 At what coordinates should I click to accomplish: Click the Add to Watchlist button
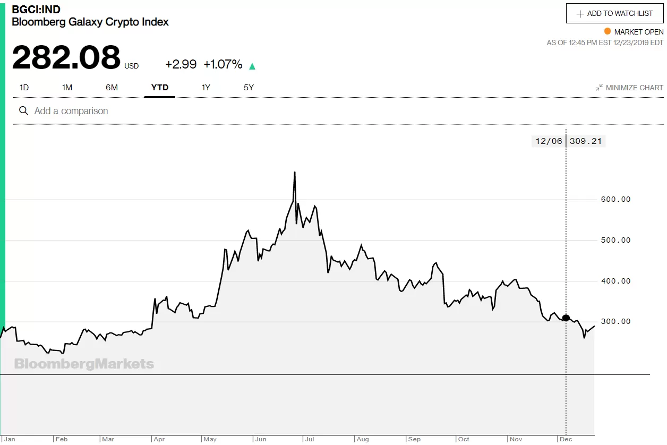coord(615,13)
